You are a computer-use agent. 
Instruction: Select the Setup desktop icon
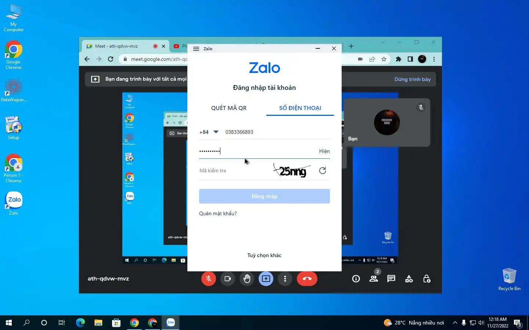[14, 128]
